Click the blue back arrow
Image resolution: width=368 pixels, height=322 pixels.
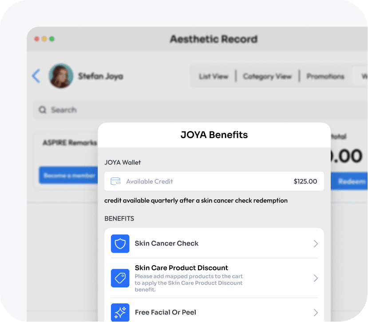click(x=36, y=76)
